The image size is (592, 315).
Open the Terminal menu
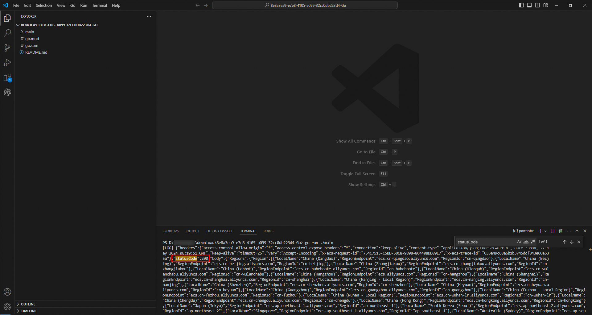100,5
